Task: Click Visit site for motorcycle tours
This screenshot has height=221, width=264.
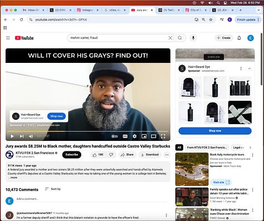Action: [221, 182]
